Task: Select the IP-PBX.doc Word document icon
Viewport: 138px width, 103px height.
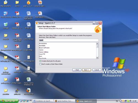Action: click(29, 25)
